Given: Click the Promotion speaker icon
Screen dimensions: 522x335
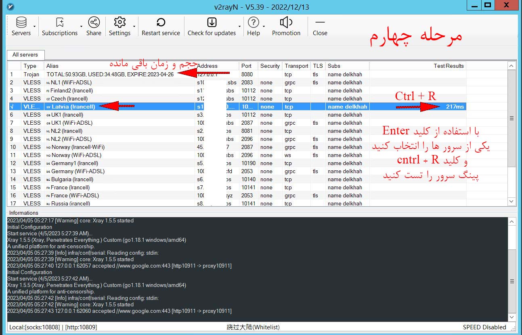Looking at the screenshot, I should [x=286, y=22].
